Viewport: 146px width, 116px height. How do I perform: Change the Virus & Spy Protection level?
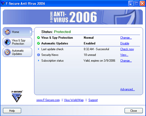point(126,38)
